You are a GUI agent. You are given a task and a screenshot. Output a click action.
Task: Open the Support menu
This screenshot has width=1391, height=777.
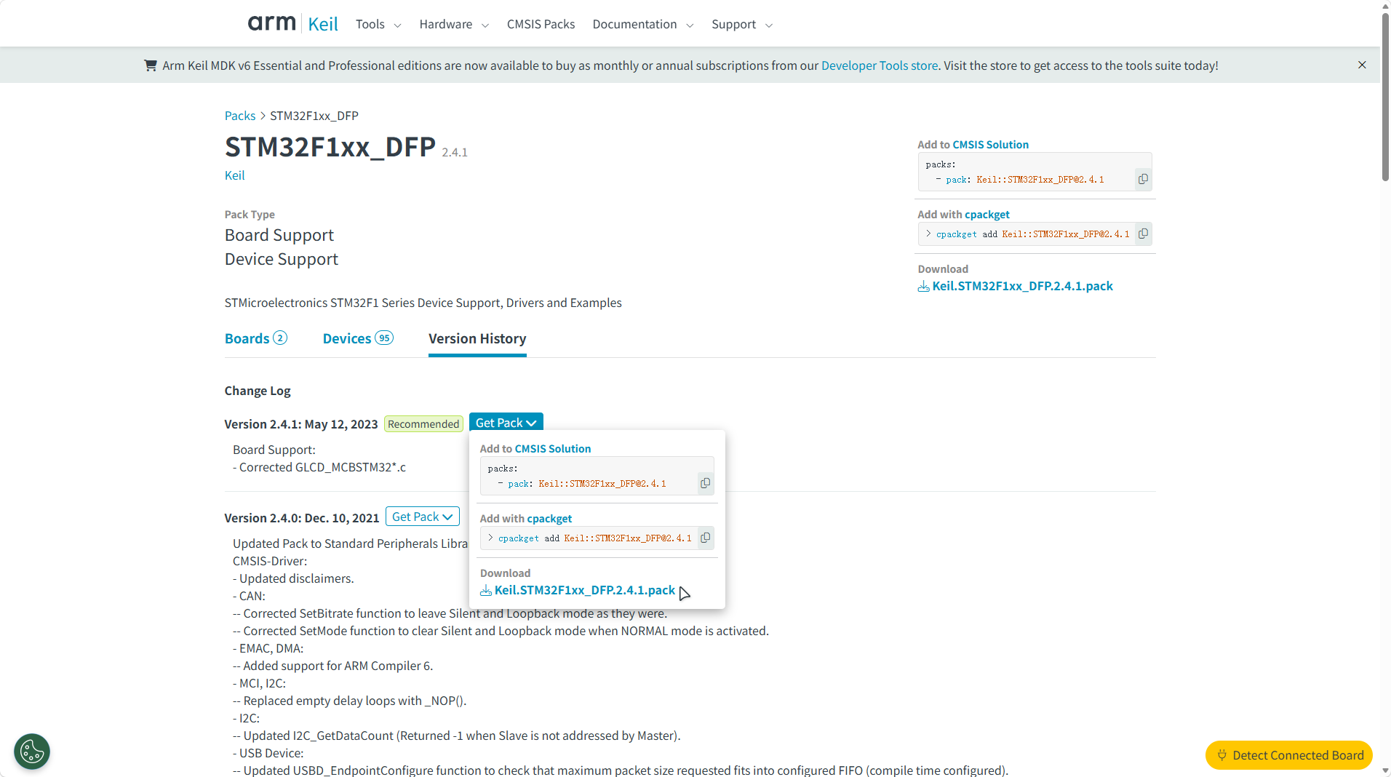[x=742, y=24]
